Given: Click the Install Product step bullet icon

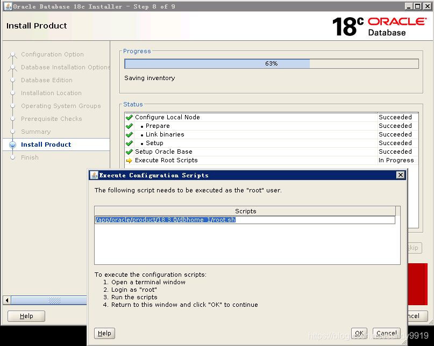Looking at the screenshot, I should click(x=12, y=145).
